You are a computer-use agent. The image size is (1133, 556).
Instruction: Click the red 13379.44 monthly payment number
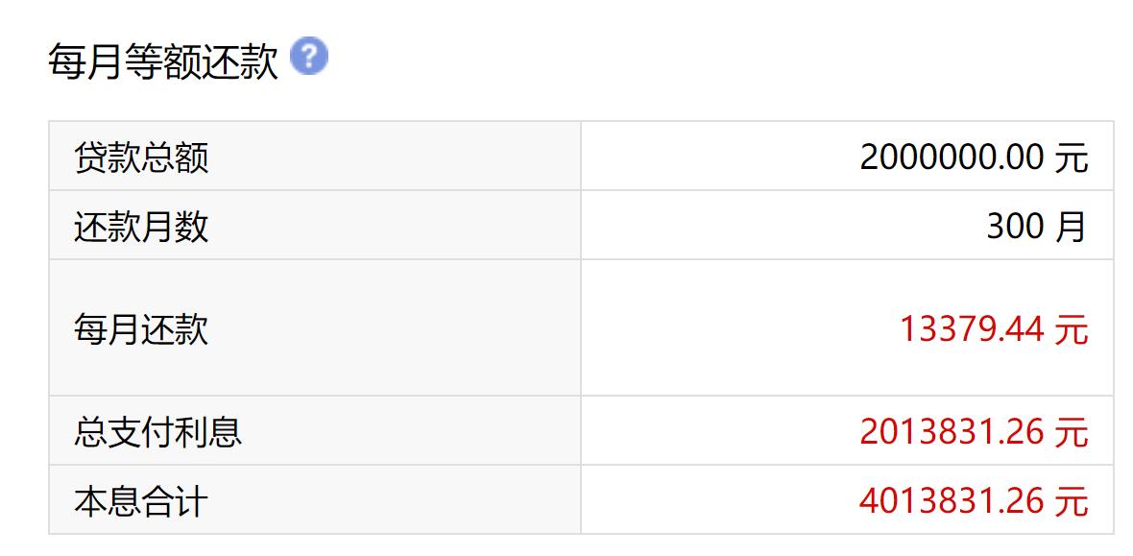point(971,329)
